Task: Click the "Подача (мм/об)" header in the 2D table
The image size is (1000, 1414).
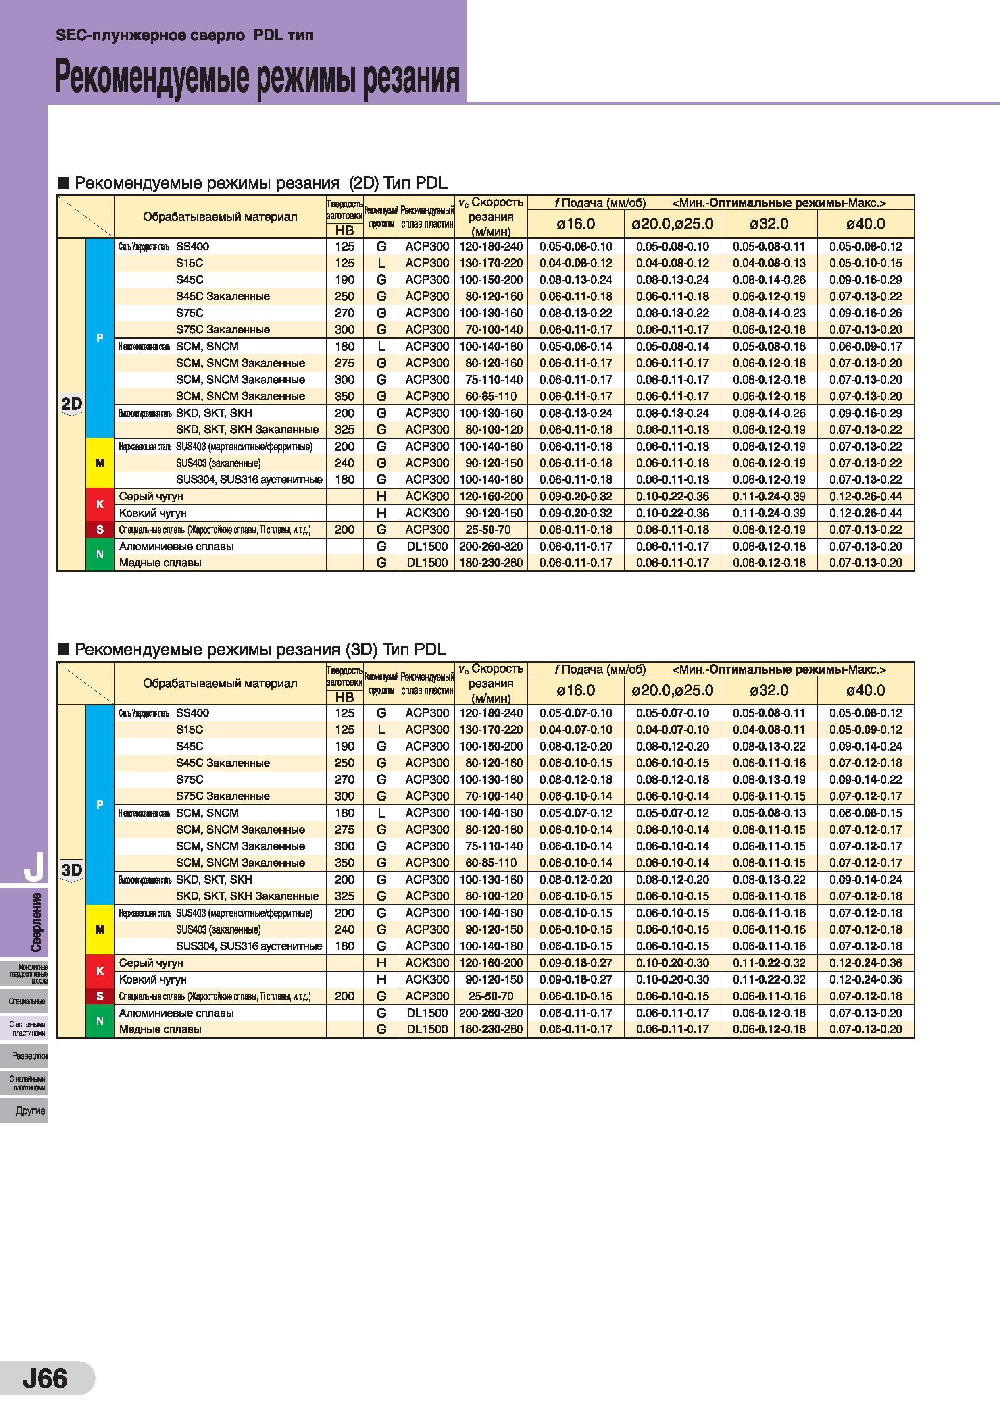Action: pos(600,203)
